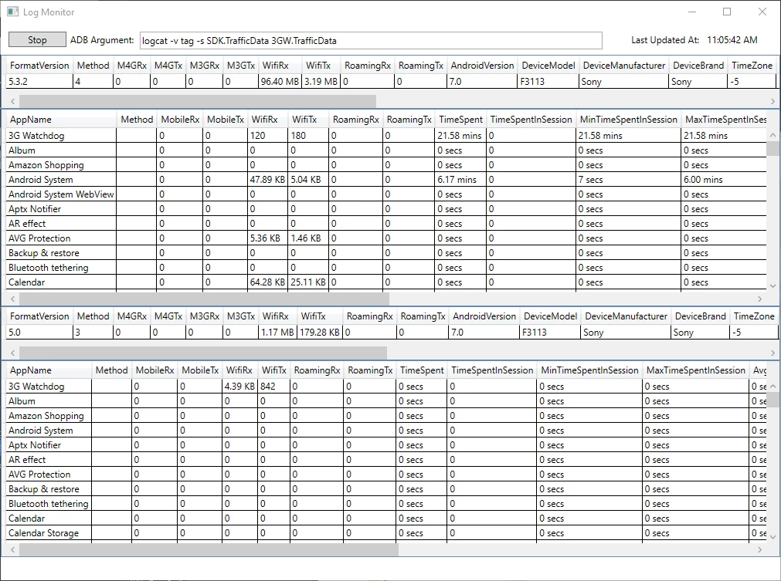781x581 pixels.
Task: Click the Stop button
Action: 37,40
